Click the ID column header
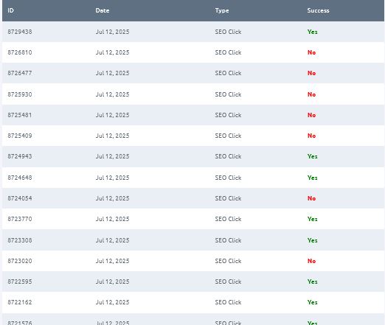This screenshot has width=385, height=325. 10,10
